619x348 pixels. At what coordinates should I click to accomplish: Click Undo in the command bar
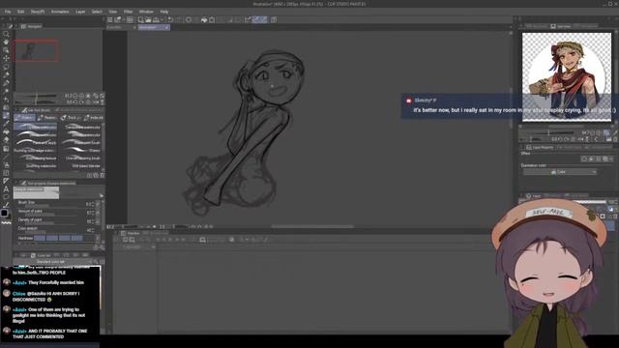(170, 19)
